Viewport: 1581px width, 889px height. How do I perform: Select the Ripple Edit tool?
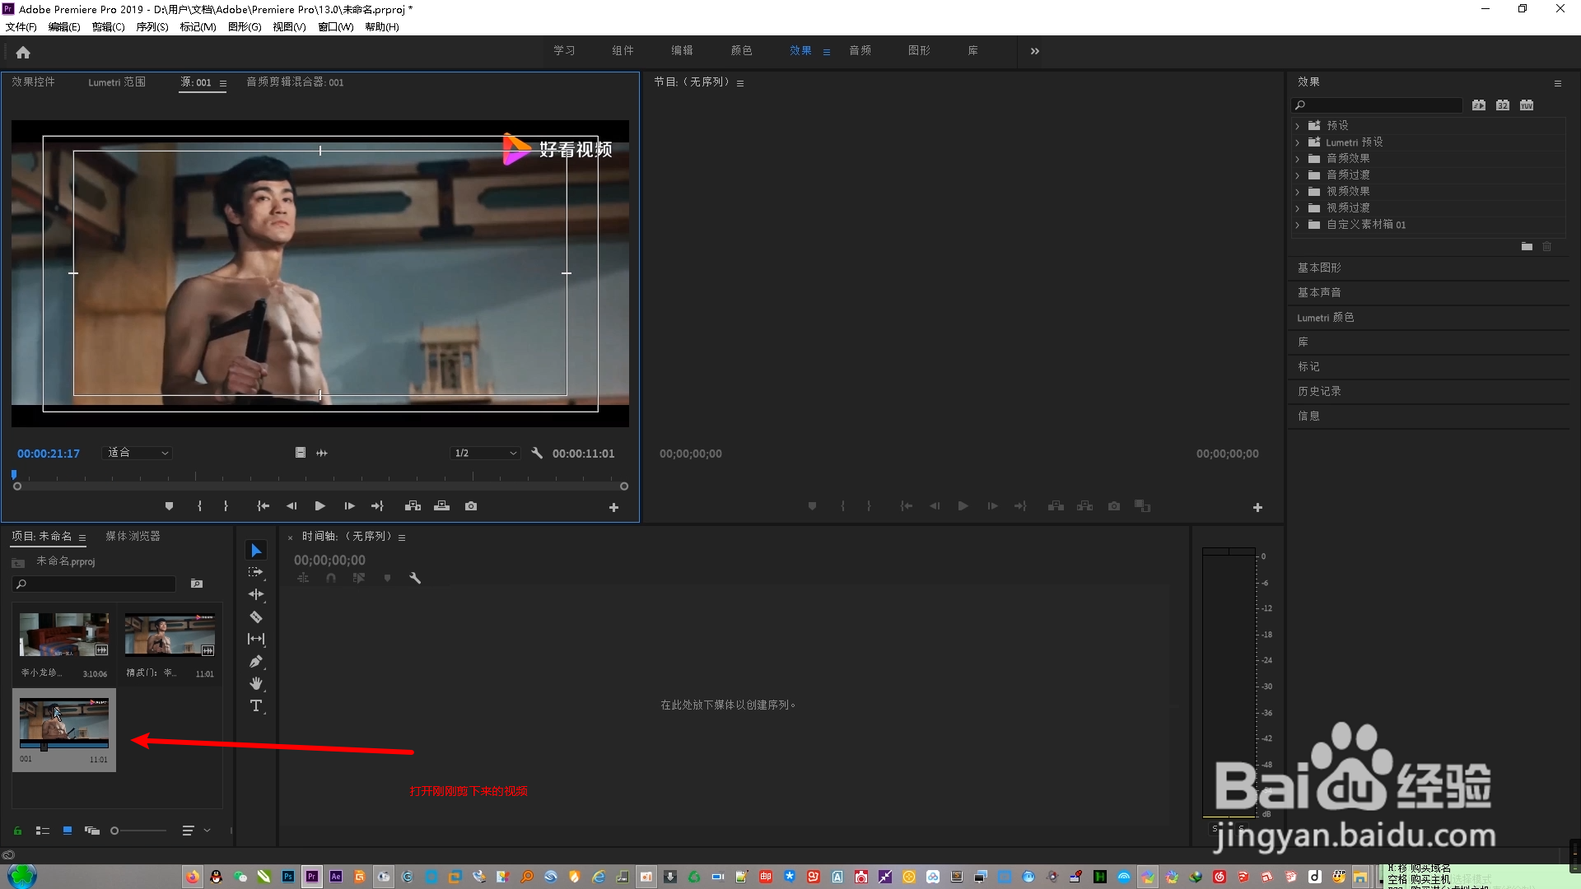[x=256, y=594]
